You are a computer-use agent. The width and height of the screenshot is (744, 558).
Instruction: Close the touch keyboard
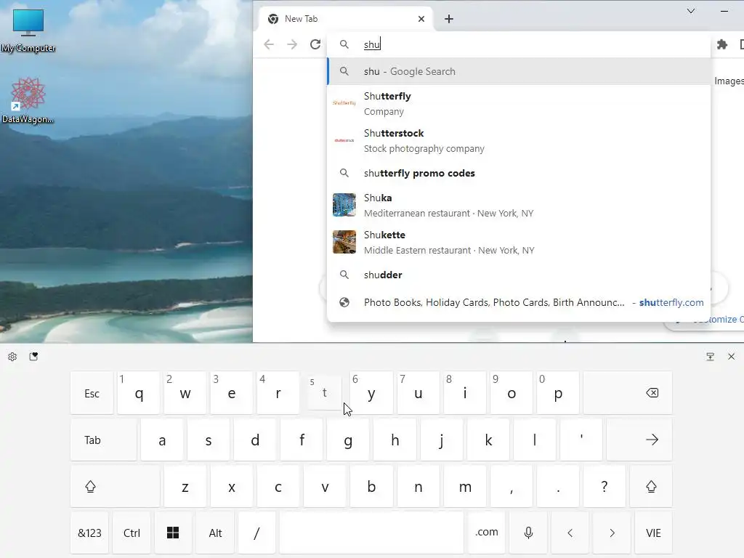731,357
